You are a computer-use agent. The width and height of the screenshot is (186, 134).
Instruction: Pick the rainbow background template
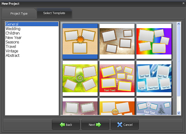[x=154, y=41]
